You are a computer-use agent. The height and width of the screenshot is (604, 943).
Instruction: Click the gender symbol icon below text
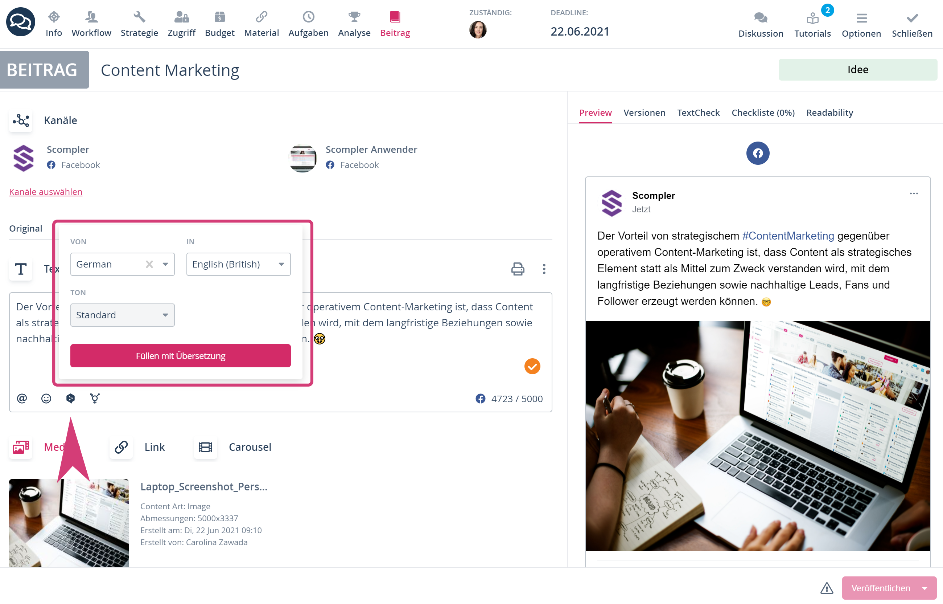click(x=95, y=399)
